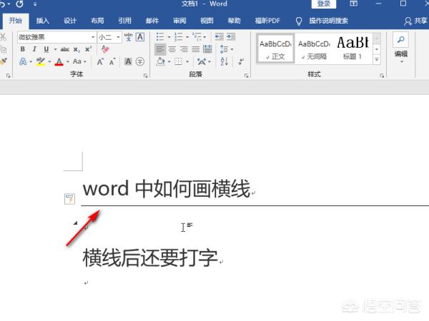This screenshot has width=429, height=321.
Task: Click increase indent icon
Action: tap(231, 36)
